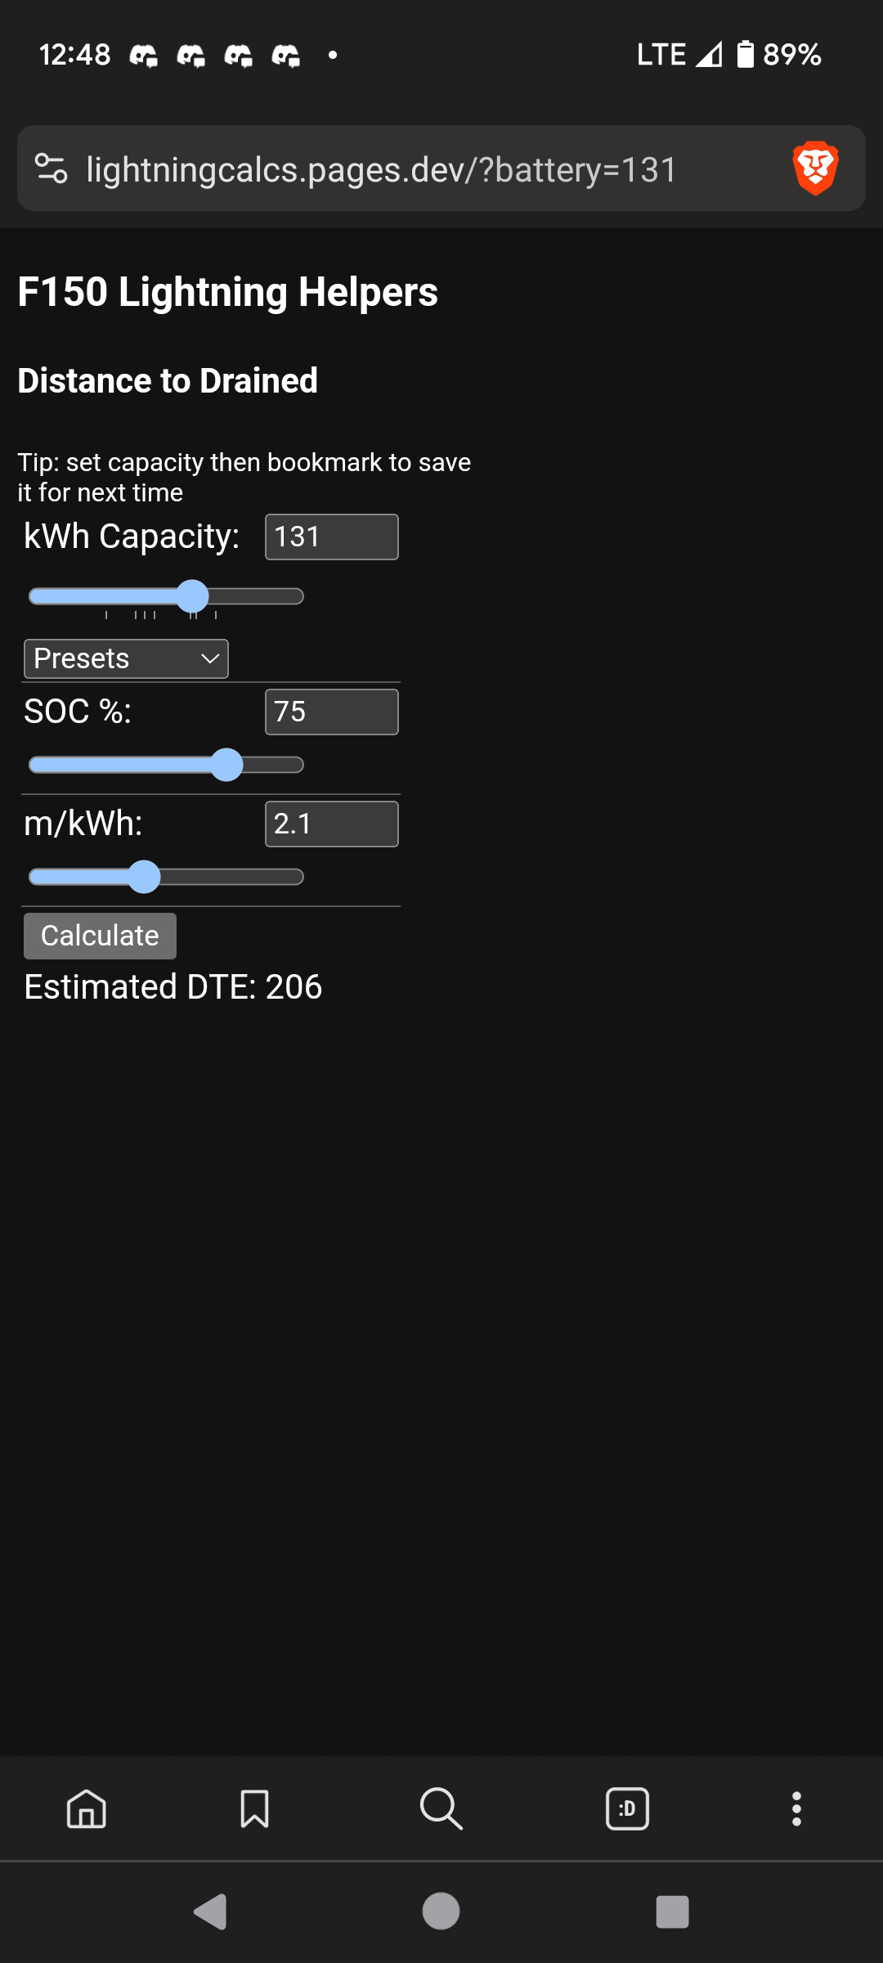The height and width of the screenshot is (1963, 883).
Task: Focus the kWh Capacity input field
Action: (331, 537)
